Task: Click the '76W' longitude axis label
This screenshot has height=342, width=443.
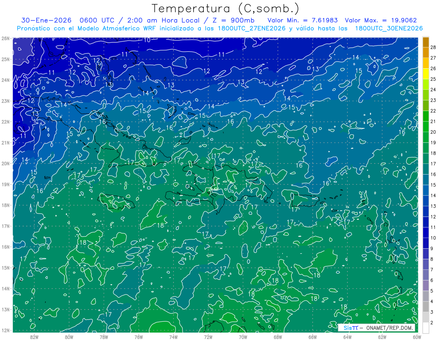Action: click(138, 336)
